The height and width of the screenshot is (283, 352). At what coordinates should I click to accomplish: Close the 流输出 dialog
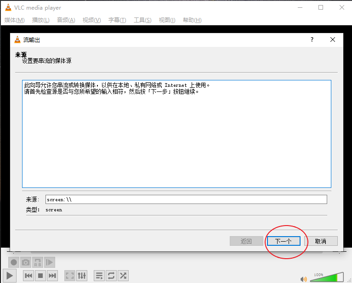333,40
